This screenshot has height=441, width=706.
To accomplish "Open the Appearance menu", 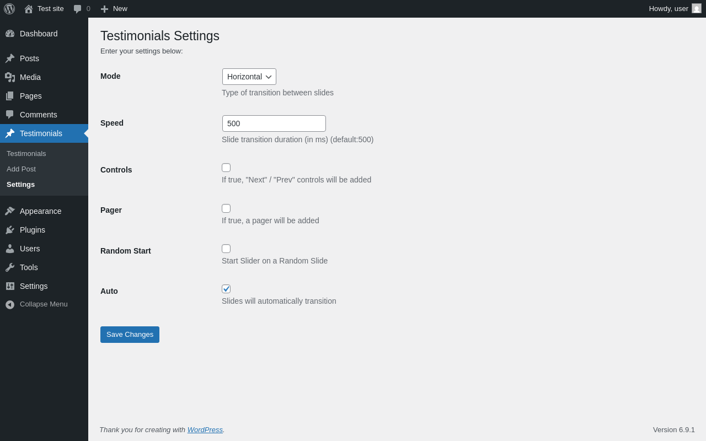I will tap(40, 211).
